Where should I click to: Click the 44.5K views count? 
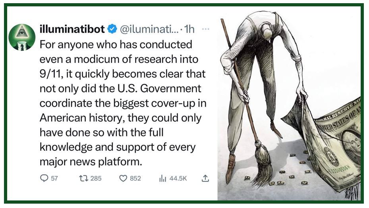coord(178,179)
